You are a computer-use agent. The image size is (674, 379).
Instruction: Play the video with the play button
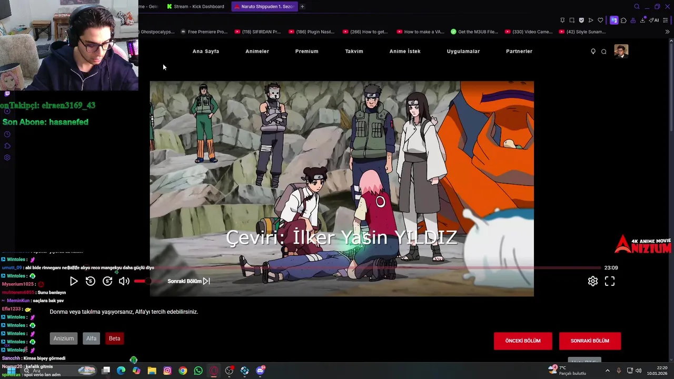[74, 281]
